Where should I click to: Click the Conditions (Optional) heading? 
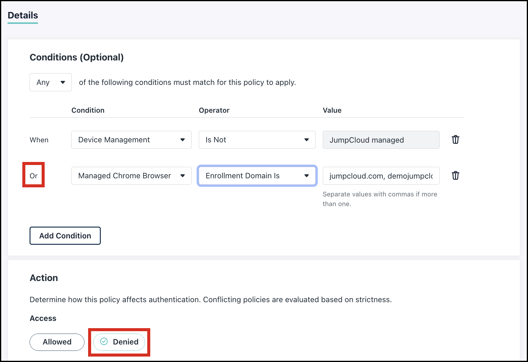77,57
